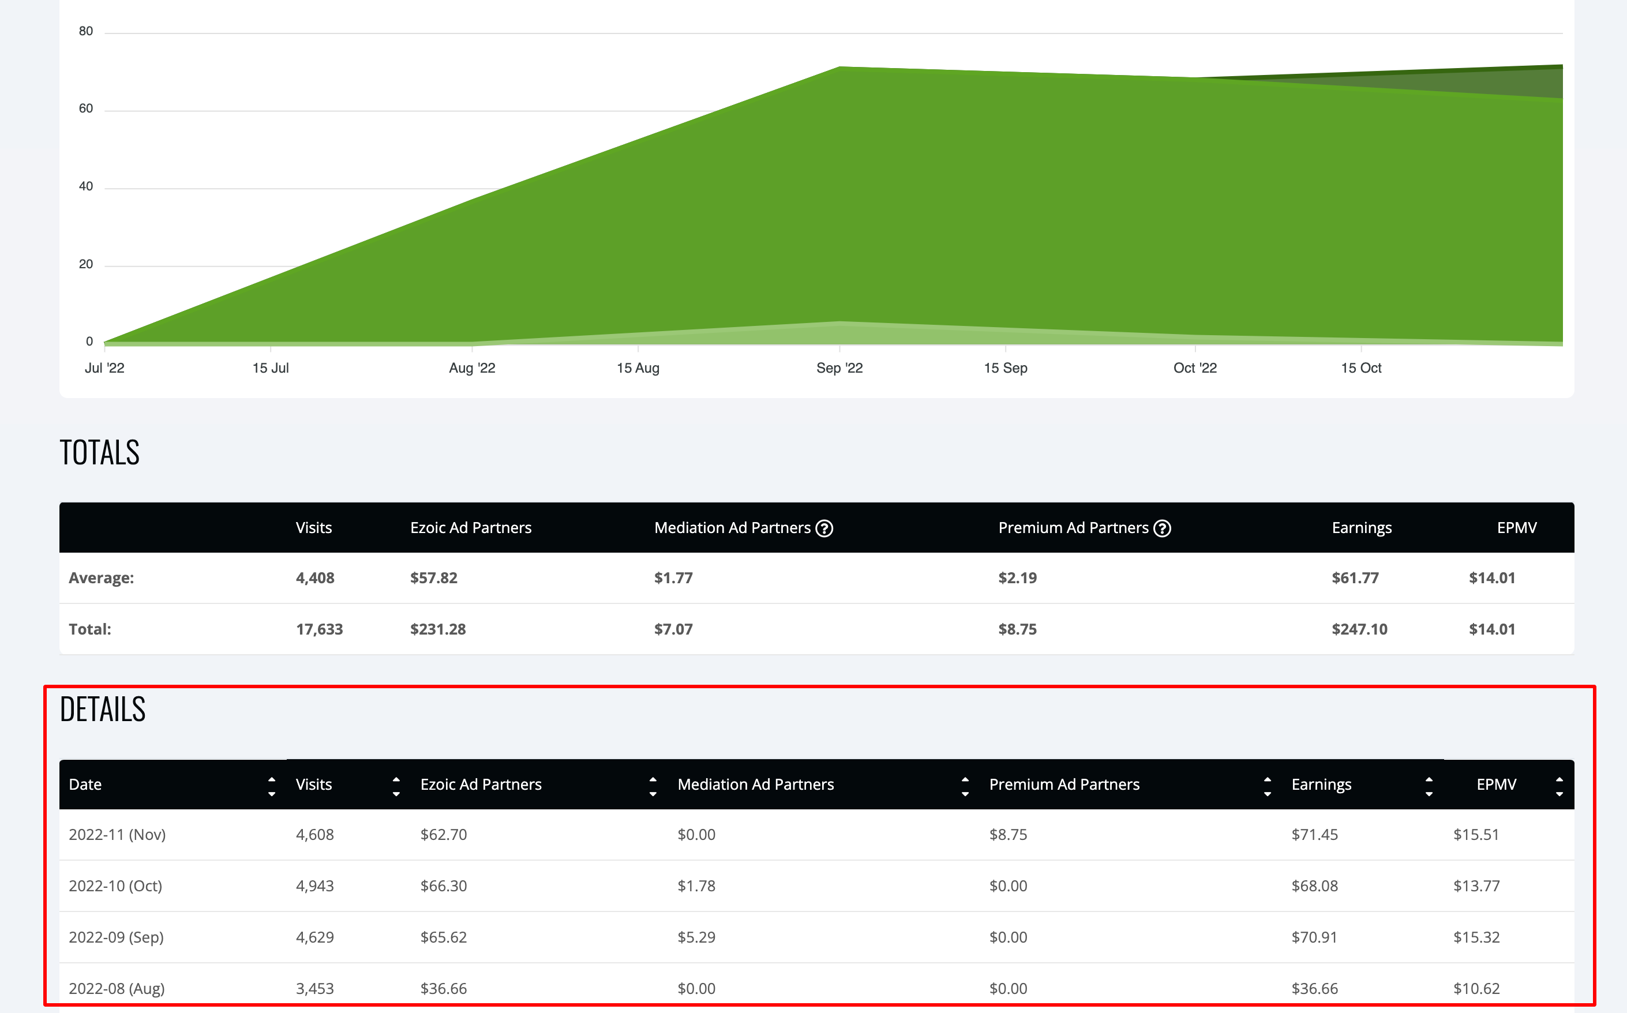Image resolution: width=1627 pixels, height=1013 pixels.
Task: Sort by Premium Ad Partners arrows in Details
Action: pyautogui.click(x=1267, y=786)
